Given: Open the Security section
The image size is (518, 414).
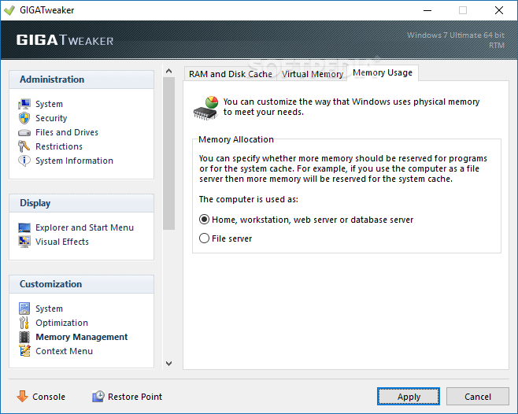Looking at the screenshot, I should pyautogui.click(x=51, y=118).
